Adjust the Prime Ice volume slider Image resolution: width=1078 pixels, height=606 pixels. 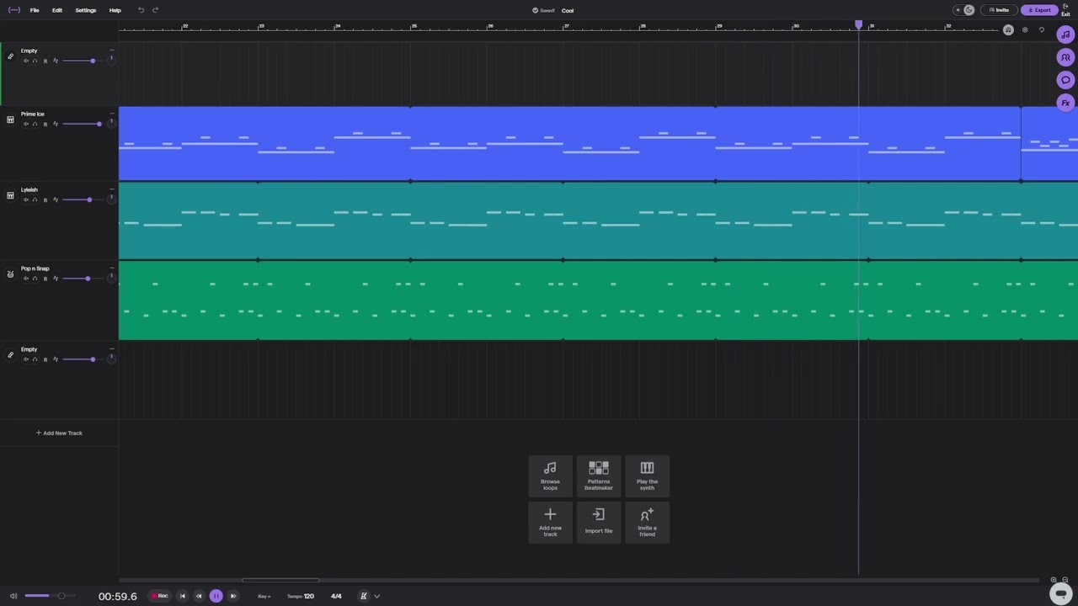(82, 124)
